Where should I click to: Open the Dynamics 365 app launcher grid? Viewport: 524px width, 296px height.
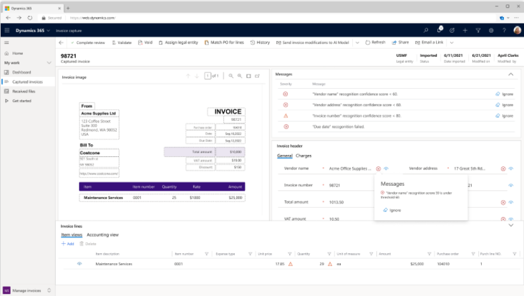(x=7, y=30)
